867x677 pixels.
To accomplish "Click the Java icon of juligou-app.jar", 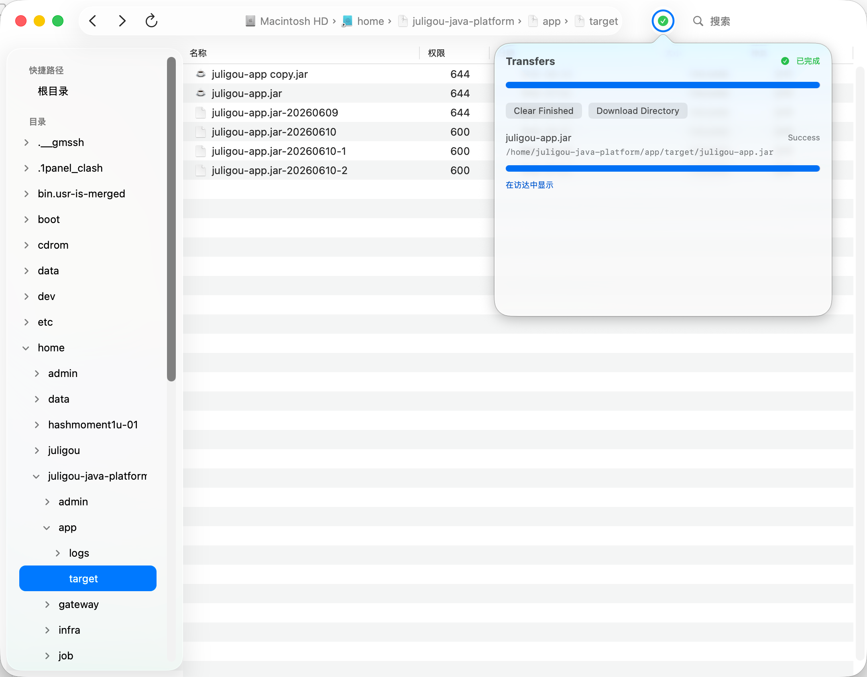I will click(x=201, y=93).
